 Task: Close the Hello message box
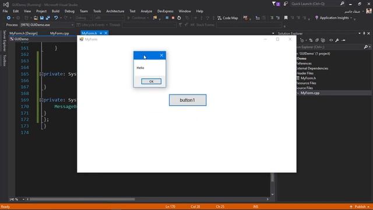(x=161, y=55)
